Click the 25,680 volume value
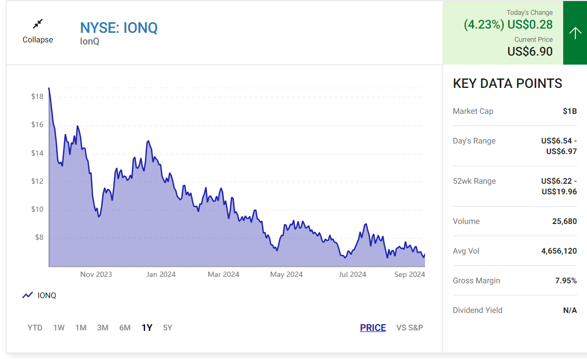Viewport: 587px width, 359px height. click(x=565, y=221)
